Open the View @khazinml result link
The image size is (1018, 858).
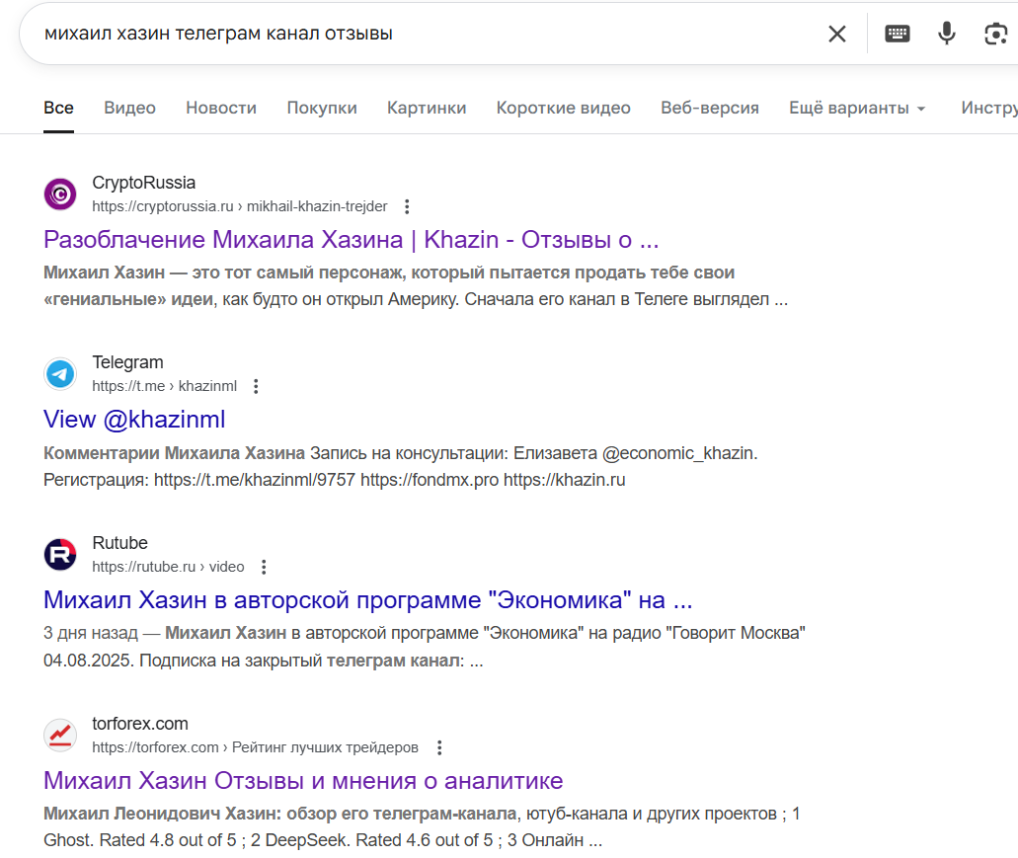coord(134,420)
